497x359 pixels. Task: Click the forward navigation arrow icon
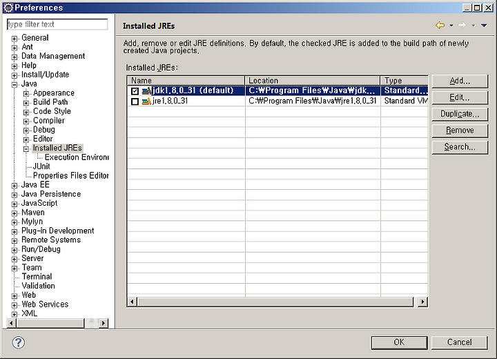tap(462, 25)
